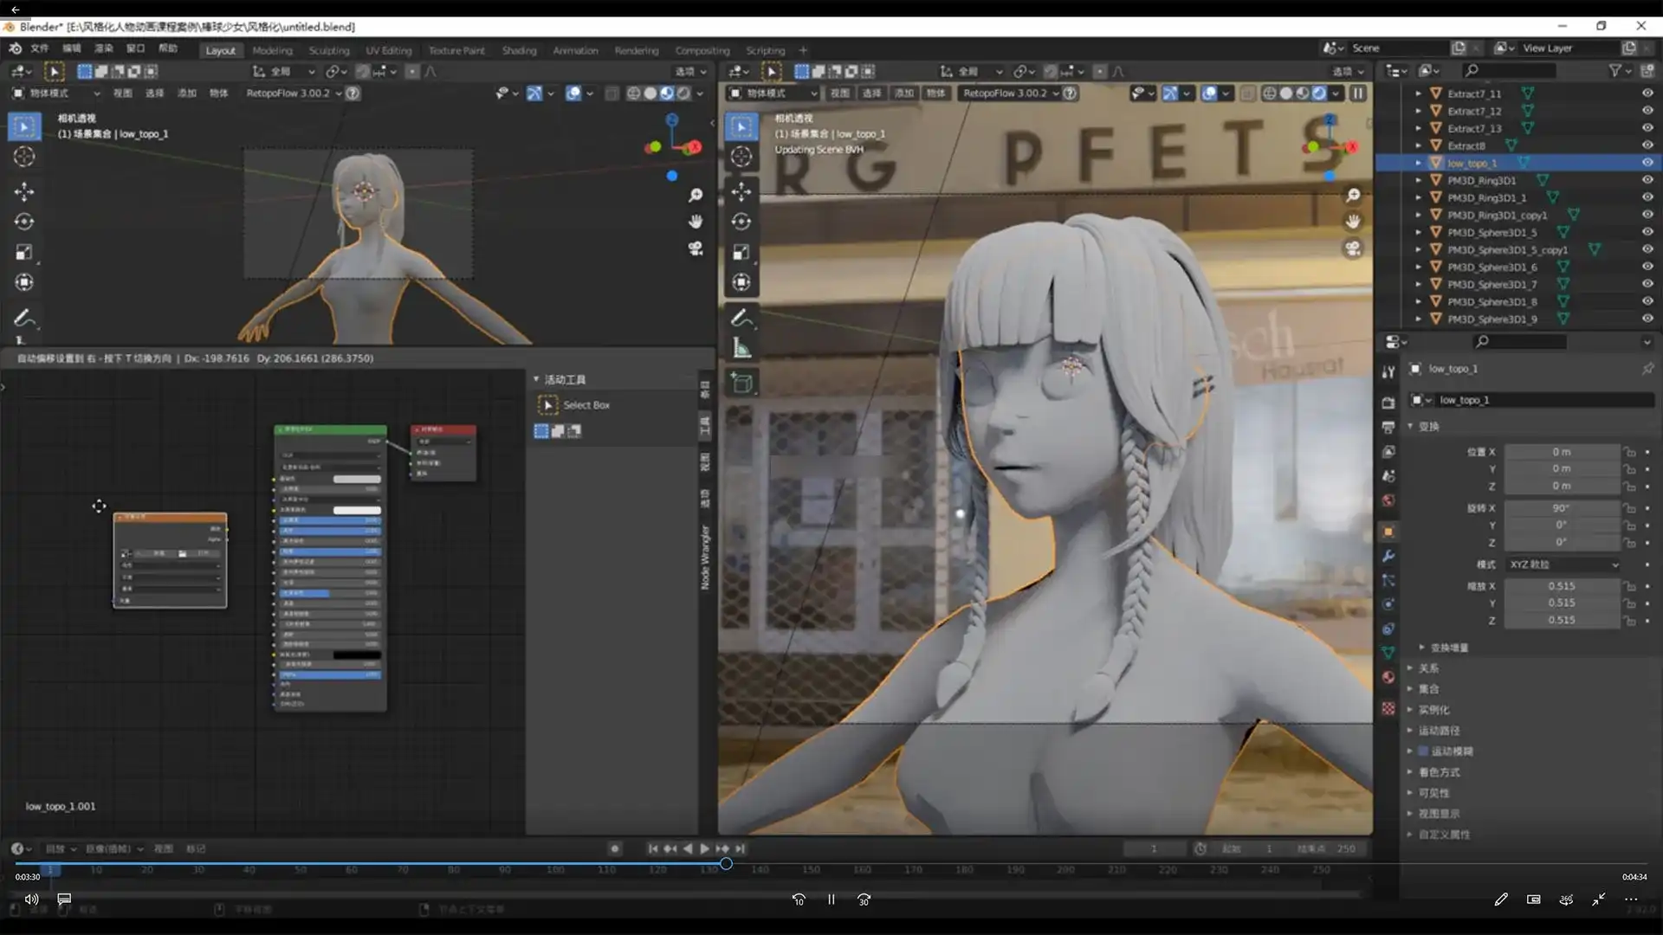Screen dimensions: 1663x935
Task: Hide Extract7_11 with its eye icon
Action: click(x=1647, y=93)
